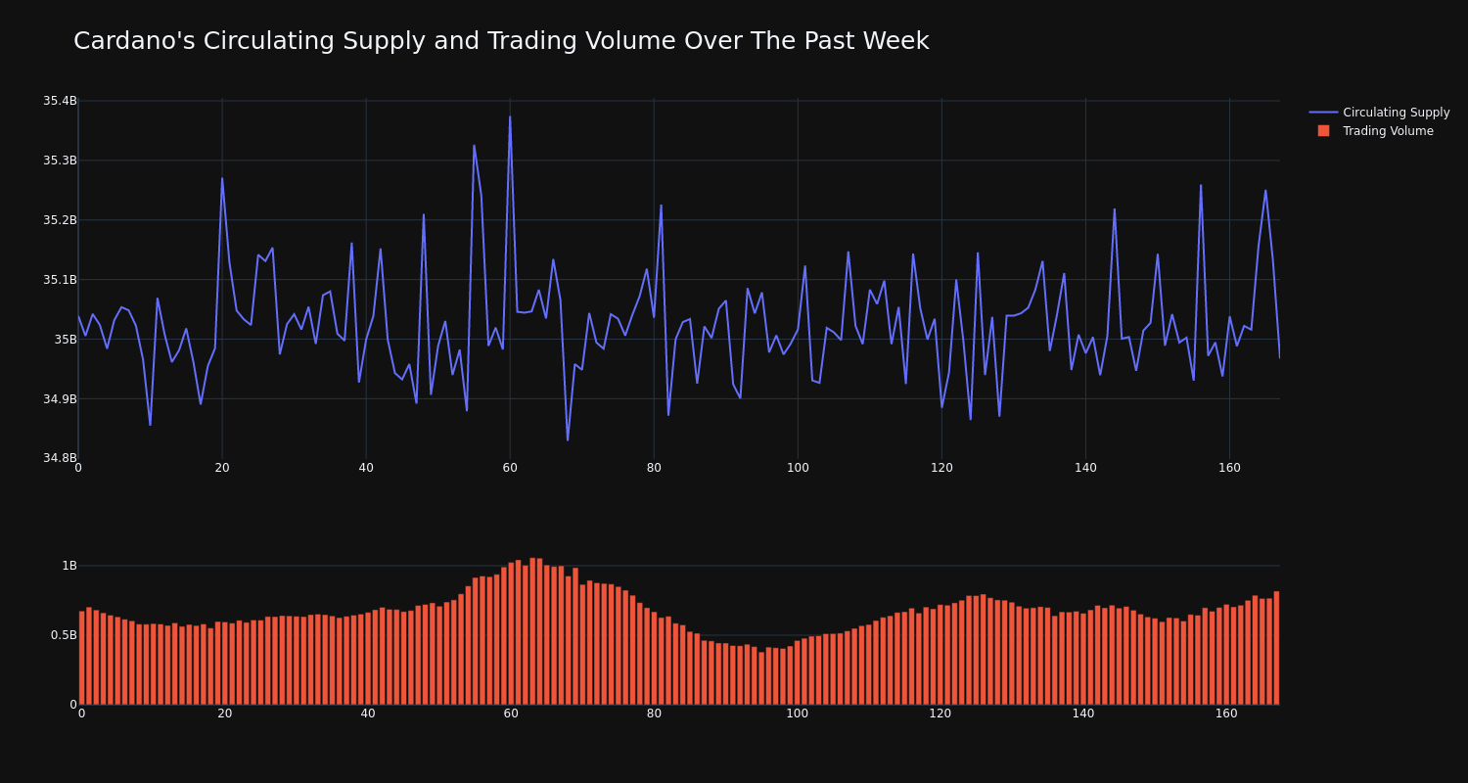1468x783 pixels.
Task: Click the tallest volume bar near x=63
Action: click(x=532, y=631)
